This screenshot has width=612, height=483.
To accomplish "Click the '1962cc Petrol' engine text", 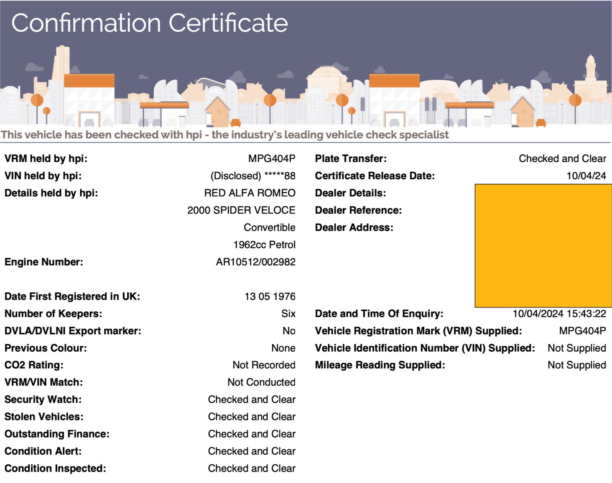I will (x=264, y=245).
